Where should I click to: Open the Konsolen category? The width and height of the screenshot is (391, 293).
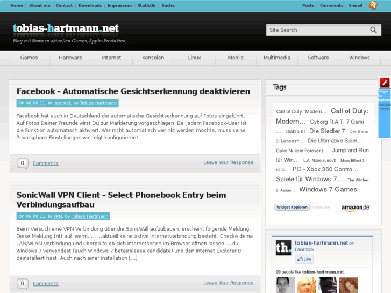coord(153,58)
